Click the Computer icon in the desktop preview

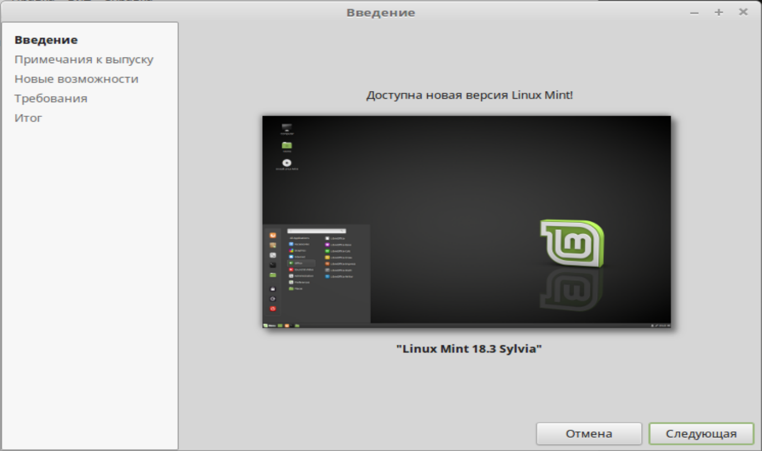coord(287,128)
